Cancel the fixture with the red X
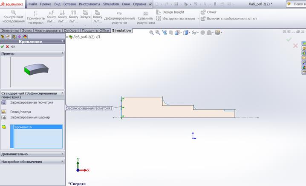 (x=7, y=47)
